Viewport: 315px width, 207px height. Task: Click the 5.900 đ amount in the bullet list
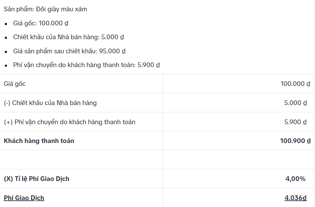coord(148,65)
